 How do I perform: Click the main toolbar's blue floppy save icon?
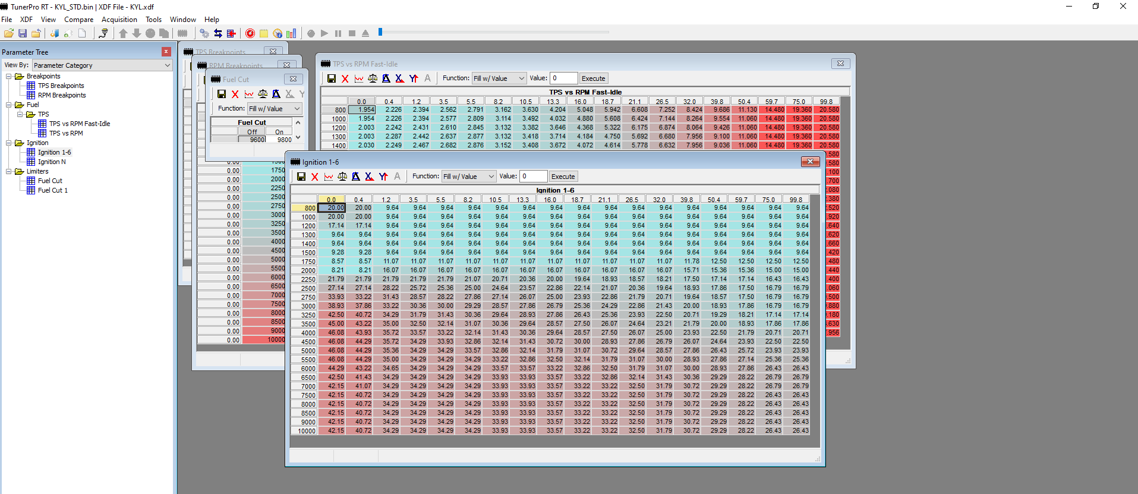23,33
